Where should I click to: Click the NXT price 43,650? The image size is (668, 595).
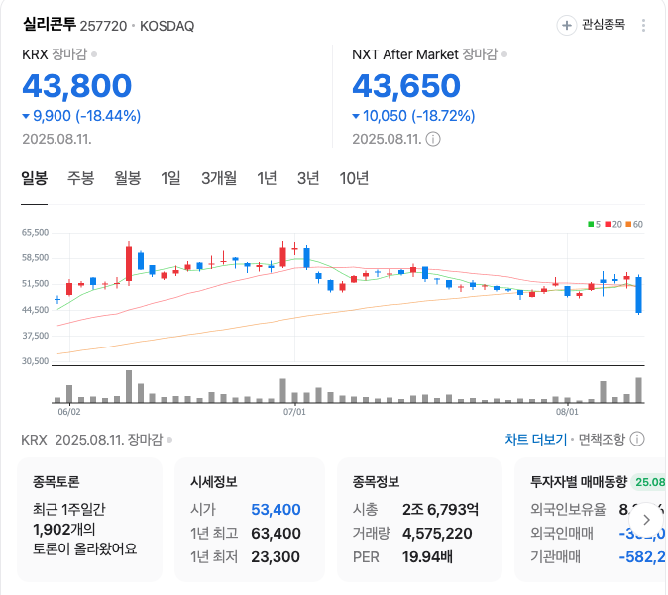tap(406, 86)
